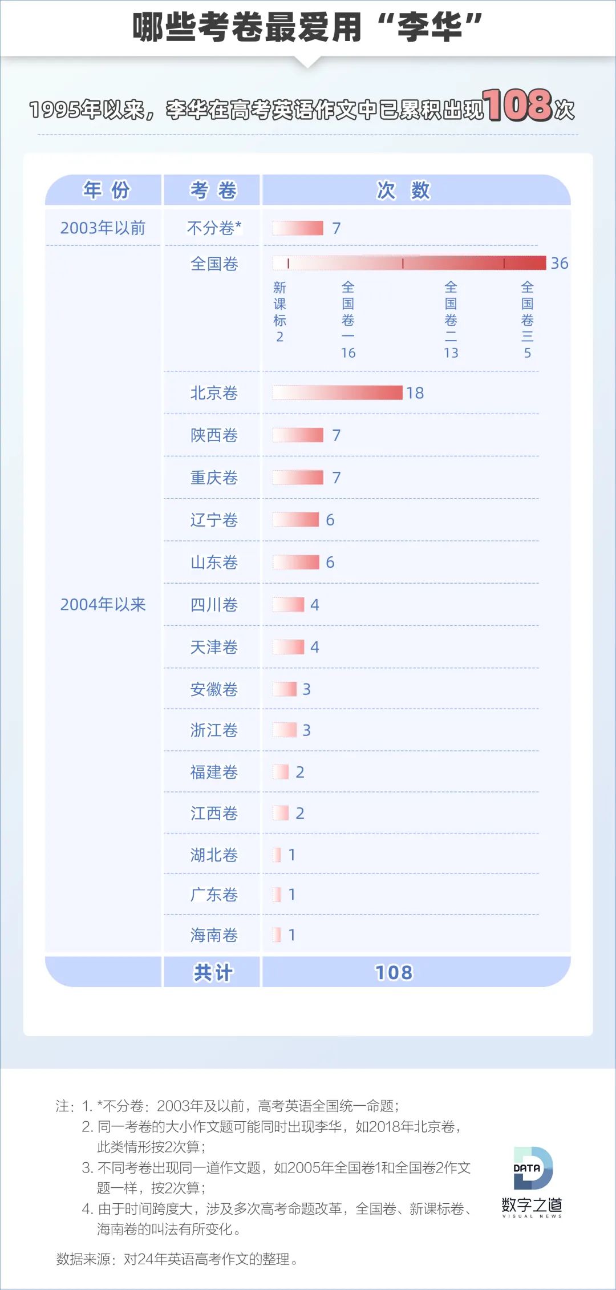
Task: Select the 2004年以来 year label
Action: click(x=103, y=604)
